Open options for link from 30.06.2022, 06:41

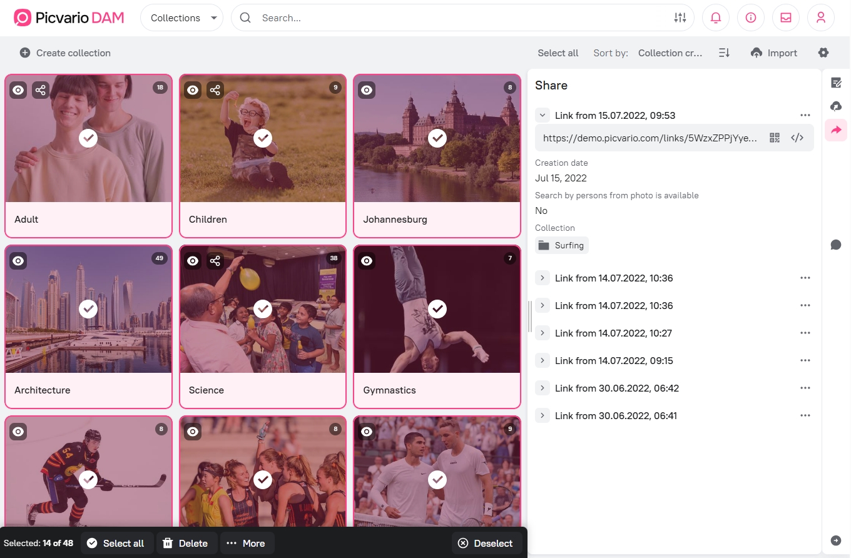805,415
